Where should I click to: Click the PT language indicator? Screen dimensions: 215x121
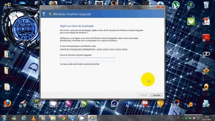coord(178,118)
